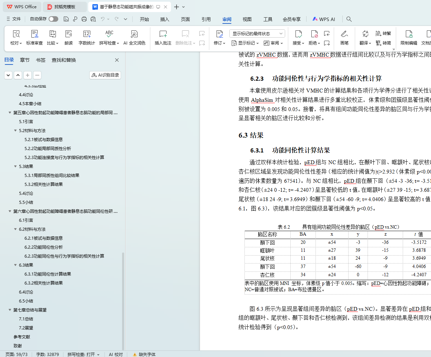
Task: Open the 翻译 translate tool
Action: [x=365, y=38]
